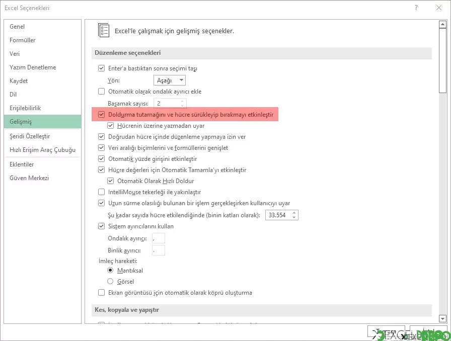The image size is (451, 341).
Task: Click the Ondalık ayırıcı input field
Action: click(159, 238)
